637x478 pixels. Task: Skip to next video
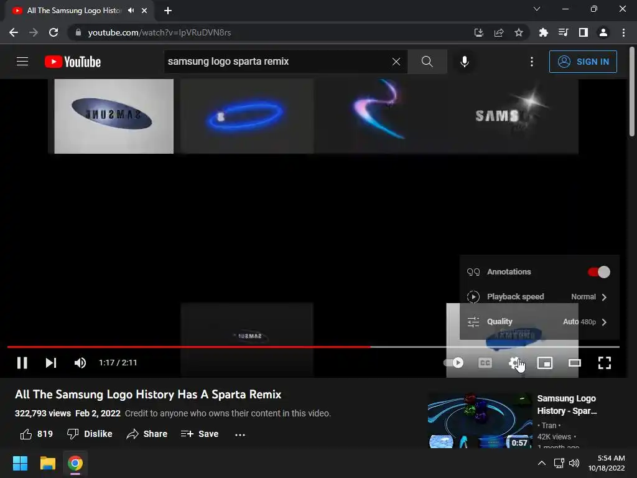[x=51, y=363]
